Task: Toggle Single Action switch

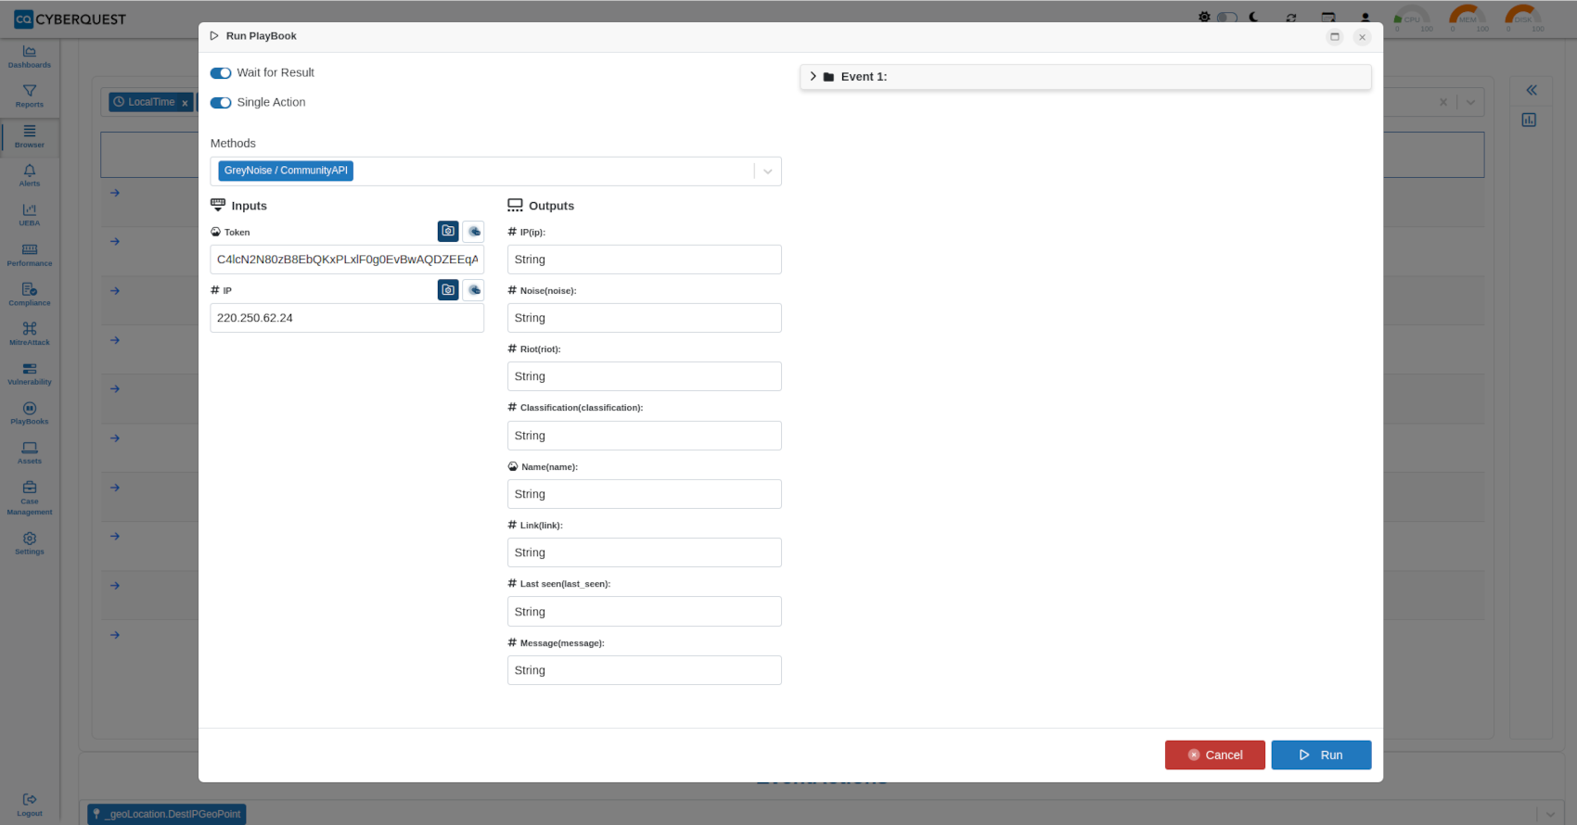Action: (x=221, y=103)
